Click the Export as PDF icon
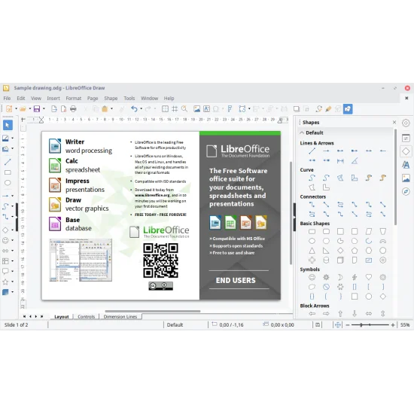 [x=63, y=109]
